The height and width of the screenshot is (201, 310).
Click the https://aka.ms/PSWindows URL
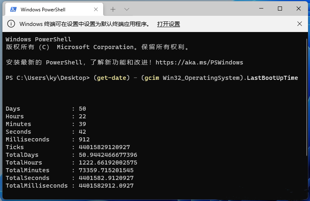pyautogui.click(x=199, y=62)
